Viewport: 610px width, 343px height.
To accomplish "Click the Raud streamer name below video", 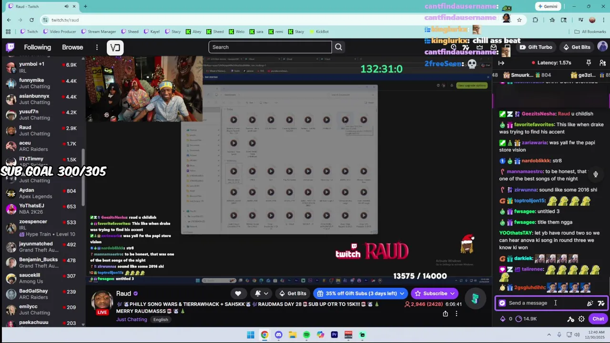I will pos(123,294).
